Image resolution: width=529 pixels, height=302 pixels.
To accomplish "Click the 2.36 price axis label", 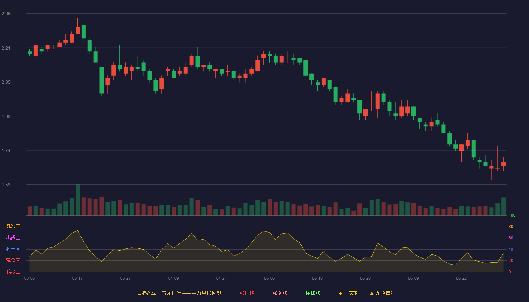I will (x=6, y=14).
